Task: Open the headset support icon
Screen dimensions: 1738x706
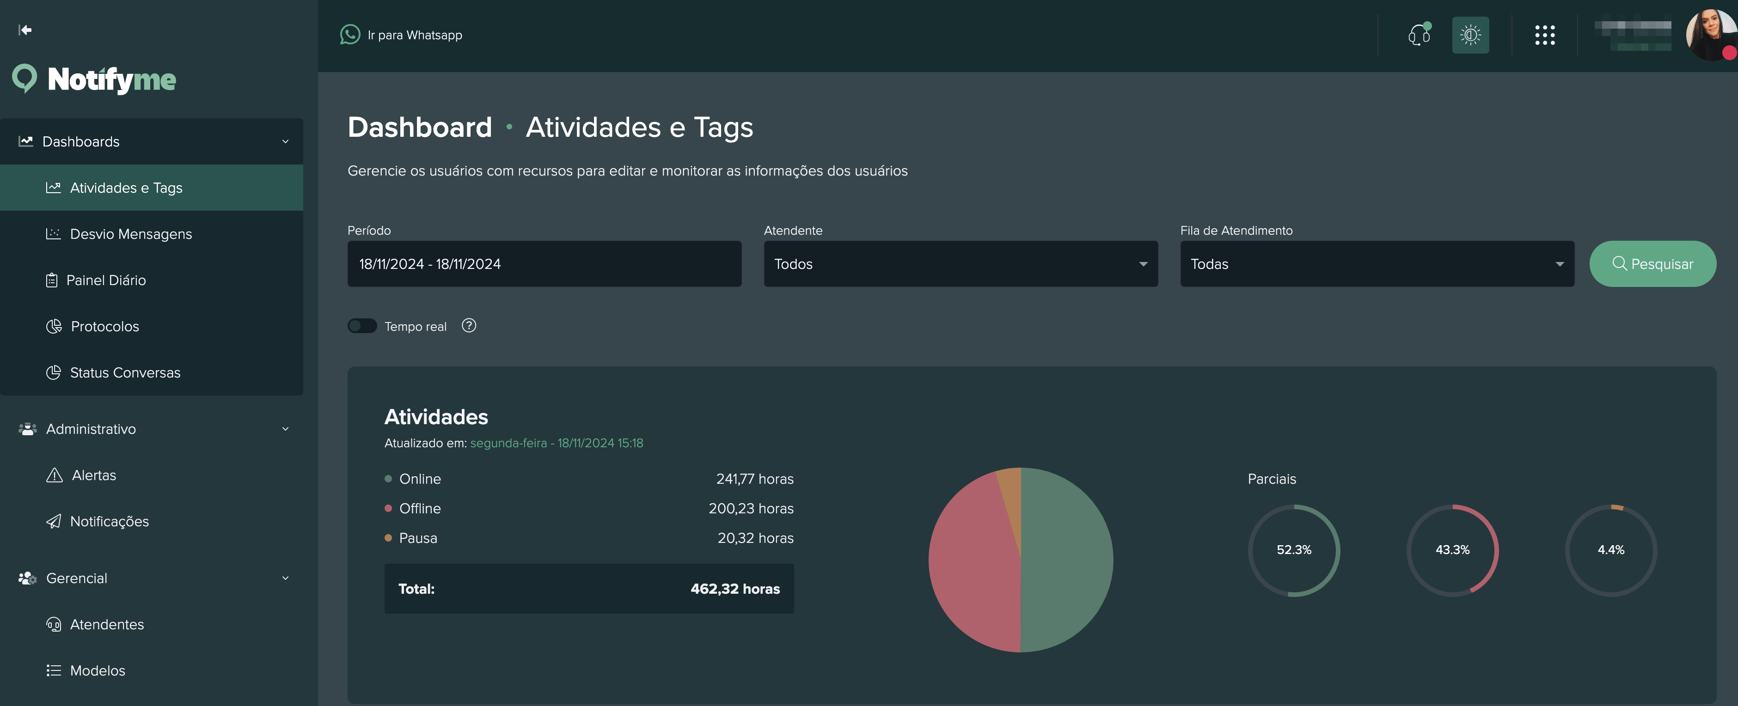Action: pos(1418,34)
